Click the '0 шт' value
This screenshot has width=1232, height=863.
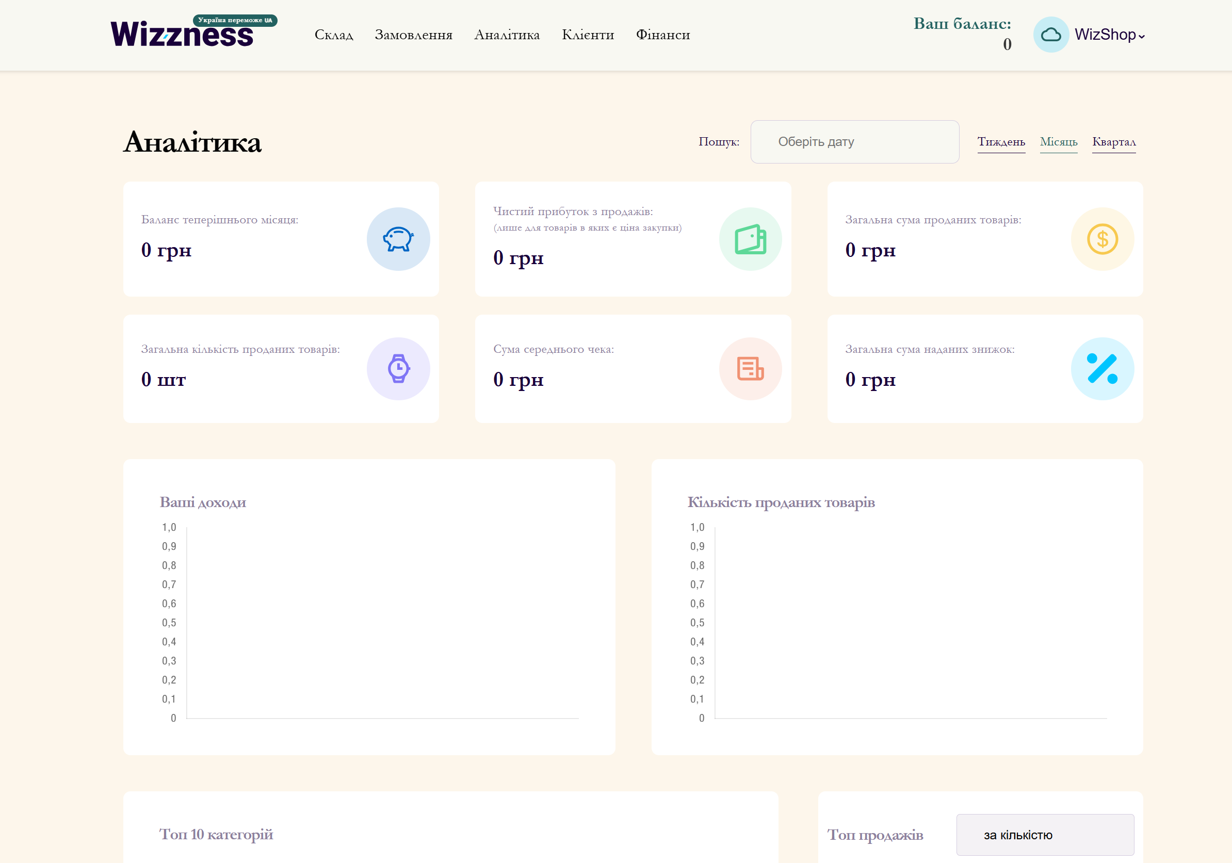click(x=163, y=379)
